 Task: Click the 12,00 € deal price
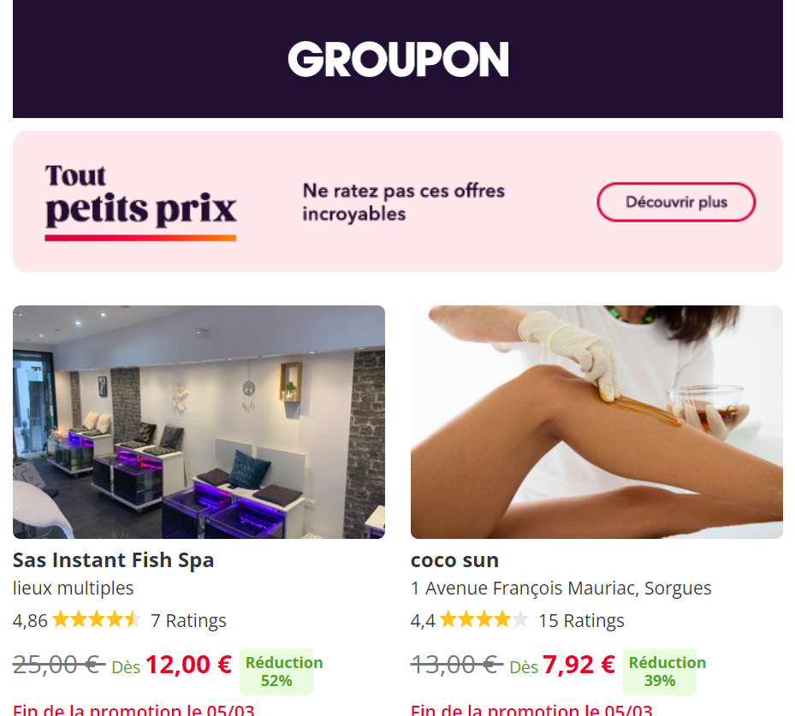click(x=188, y=665)
